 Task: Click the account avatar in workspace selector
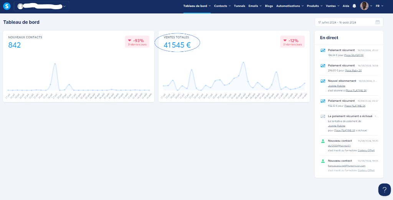point(20,7)
